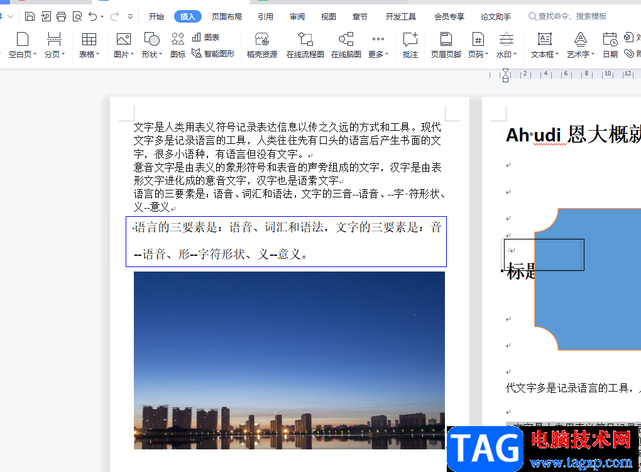
Task: Click the 图片 picture icon
Action: coord(123,39)
